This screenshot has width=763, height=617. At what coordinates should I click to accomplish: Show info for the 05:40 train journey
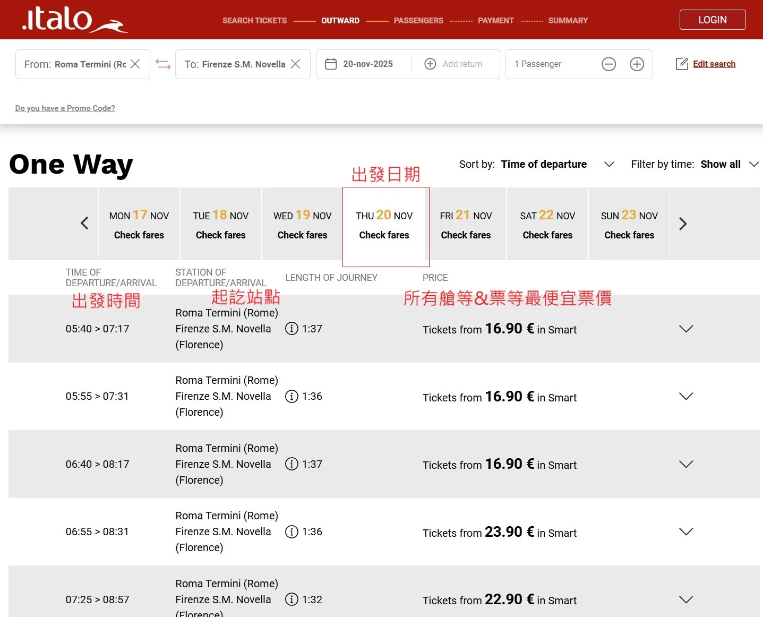pos(292,329)
